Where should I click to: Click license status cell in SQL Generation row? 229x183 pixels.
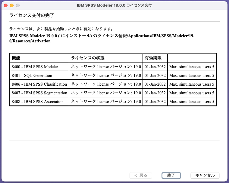click(106, 75)
